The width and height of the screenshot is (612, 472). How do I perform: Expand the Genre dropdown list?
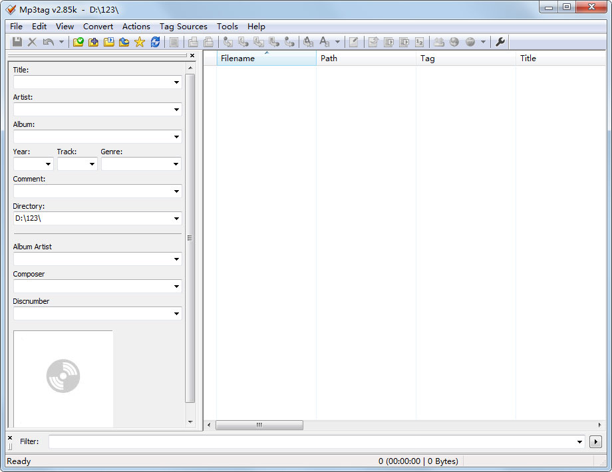point(176,164)
